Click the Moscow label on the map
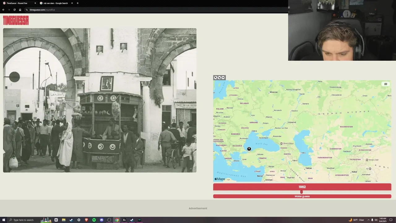 (273, 92)
